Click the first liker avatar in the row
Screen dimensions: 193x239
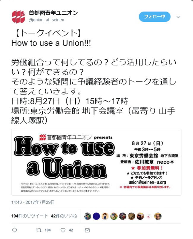click(x=88, y=216)
